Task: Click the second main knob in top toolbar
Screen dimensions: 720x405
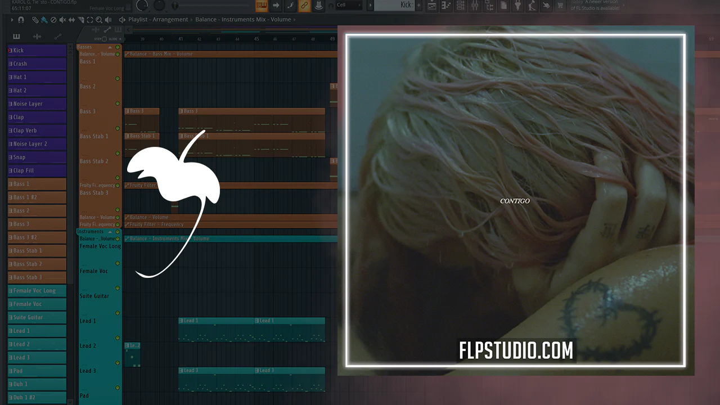Action: [x=160, y=6]
